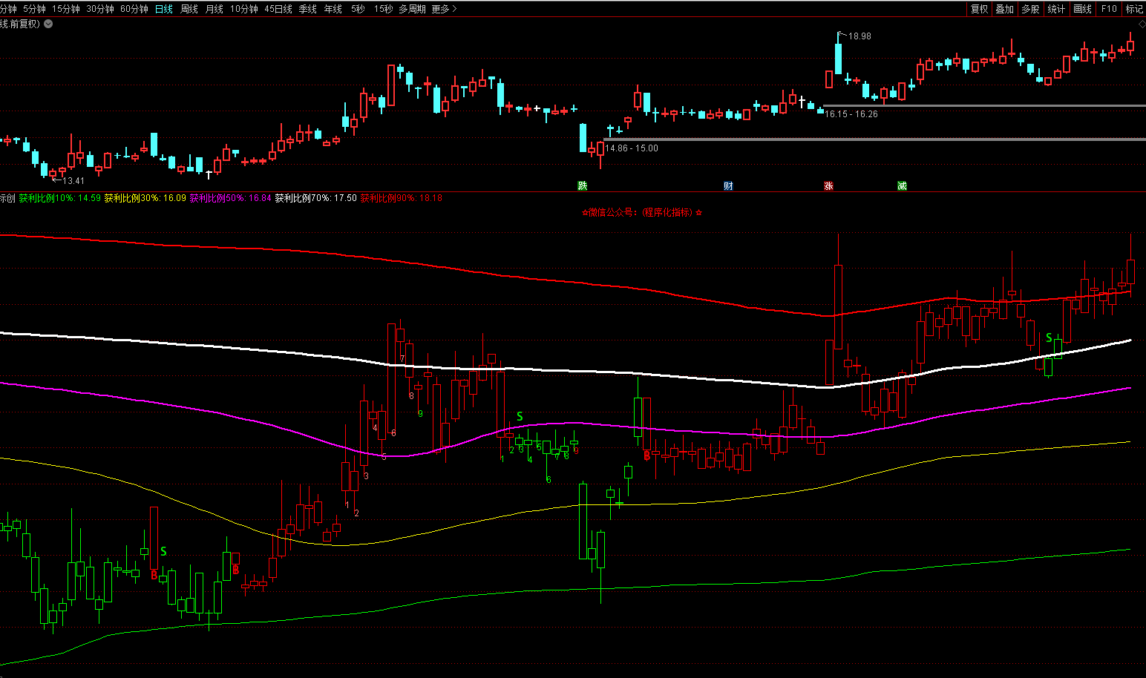
Task: Open the 画线 drawing tools button
Action: pyautogui.click(x=1083, y=9)
